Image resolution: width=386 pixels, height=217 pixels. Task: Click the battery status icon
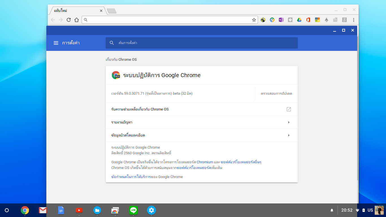pos(364,210)
